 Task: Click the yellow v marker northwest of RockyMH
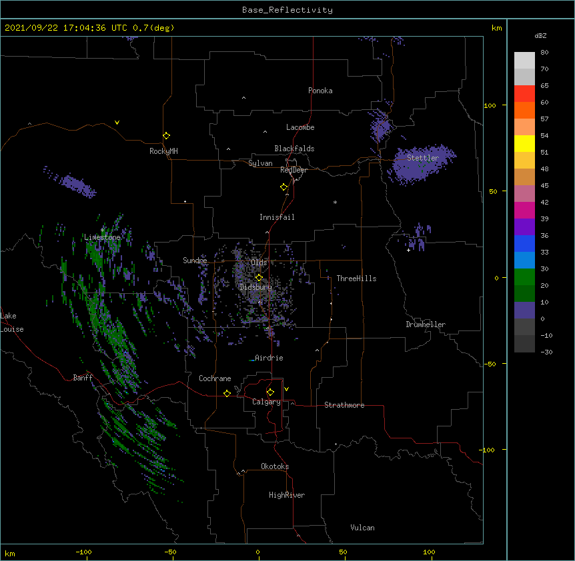117,123
